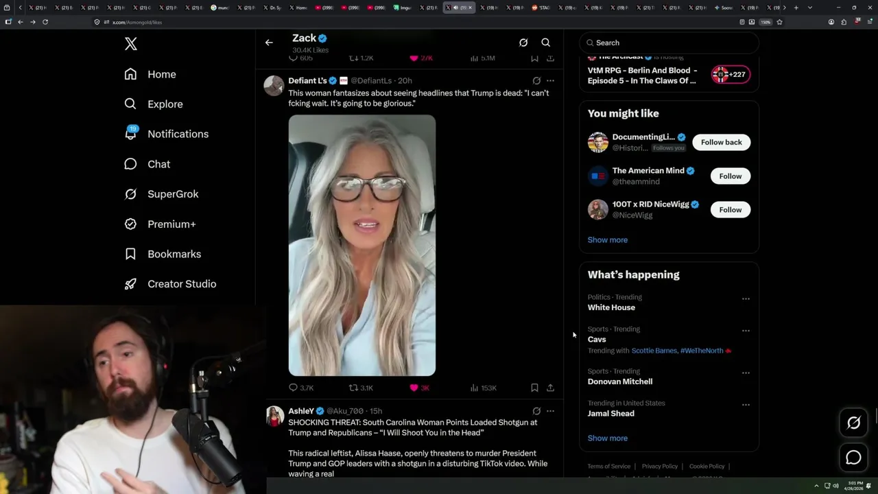Bookmark this page with the star icon
The width and height of the screenshot is (878, 494).
pos(779,22)
